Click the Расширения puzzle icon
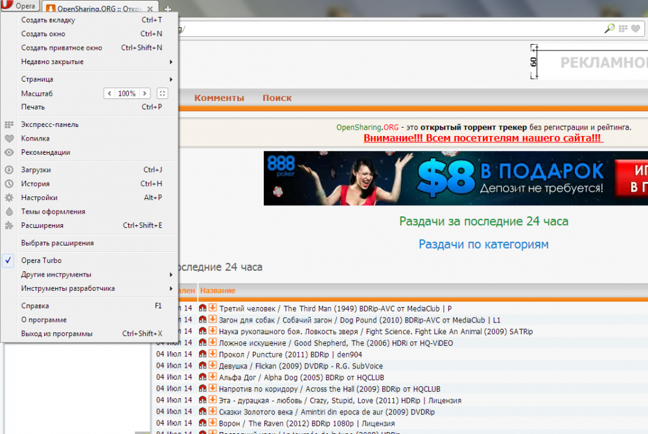The height and width of the screenshot is (434, 648). click(x=9, y=225)
